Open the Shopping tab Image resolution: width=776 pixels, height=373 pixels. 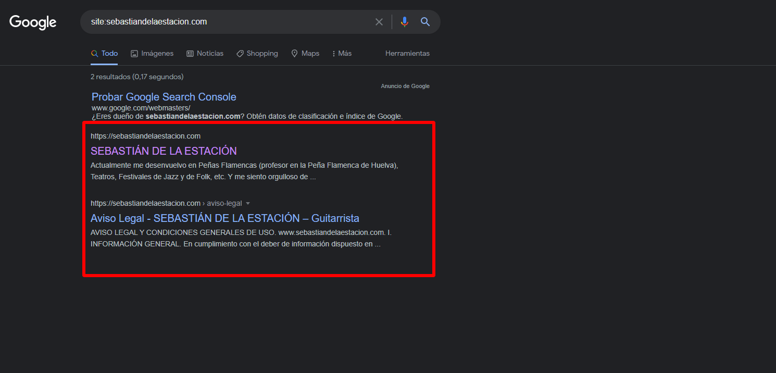click(257, 54)
